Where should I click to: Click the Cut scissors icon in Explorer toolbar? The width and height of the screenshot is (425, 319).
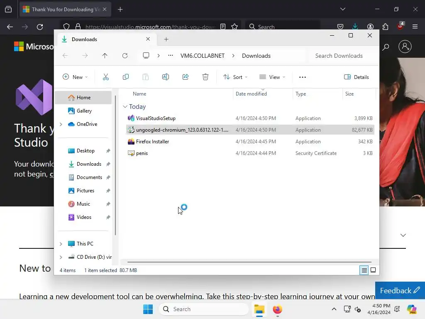click(x=106, y=77)
